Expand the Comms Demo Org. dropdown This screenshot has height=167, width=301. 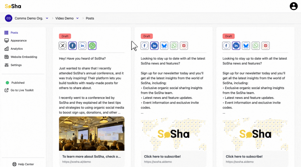(x=47, y=18)
